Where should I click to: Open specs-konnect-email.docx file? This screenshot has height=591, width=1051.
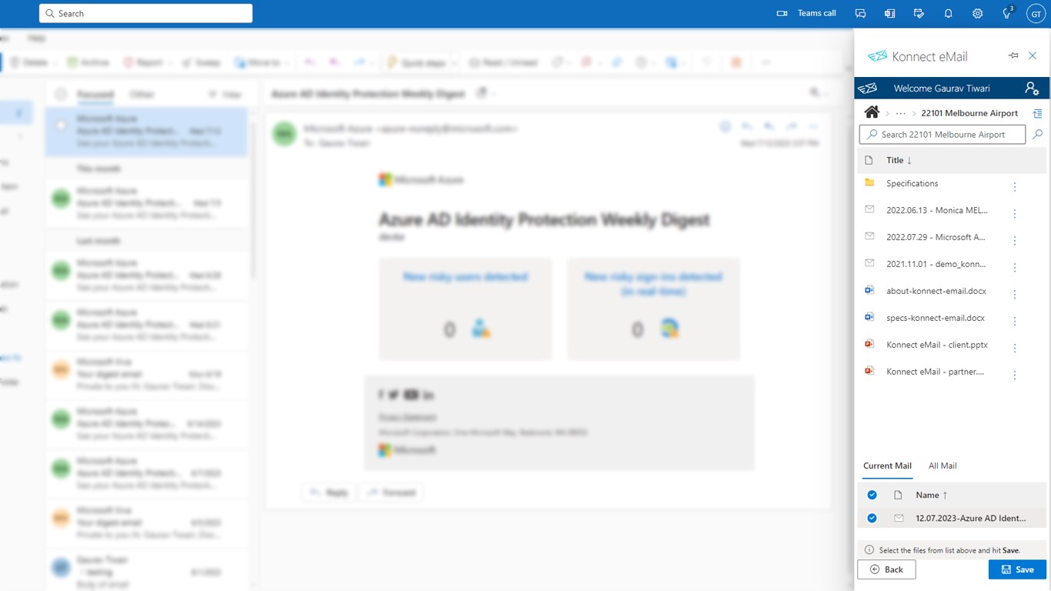pyautogui.click(x=936, y=318)
